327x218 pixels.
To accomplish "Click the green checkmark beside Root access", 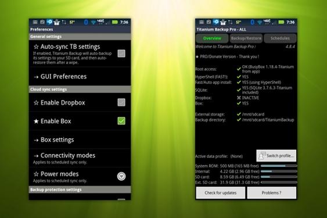I will (239, 69).
